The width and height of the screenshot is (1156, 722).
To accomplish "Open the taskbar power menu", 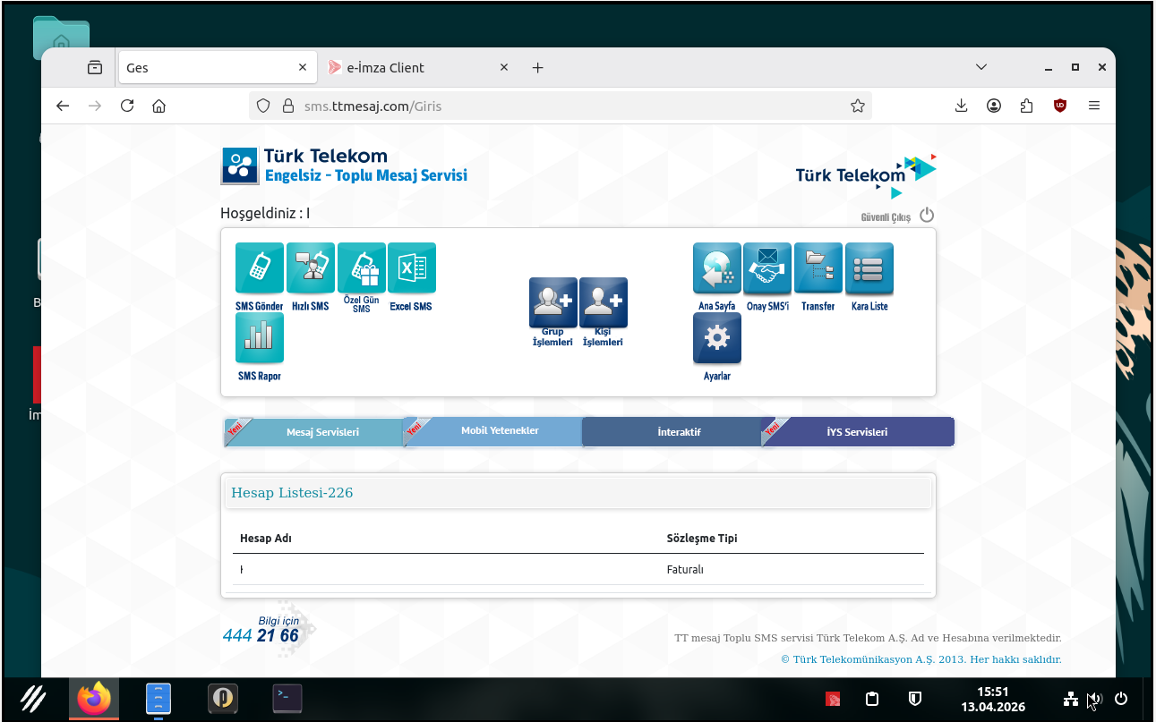I will click(1121, 699).
